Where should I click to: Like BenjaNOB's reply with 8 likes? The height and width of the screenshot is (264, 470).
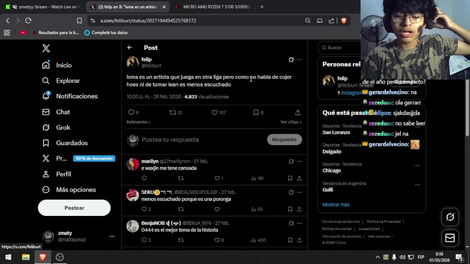[219, 240]
